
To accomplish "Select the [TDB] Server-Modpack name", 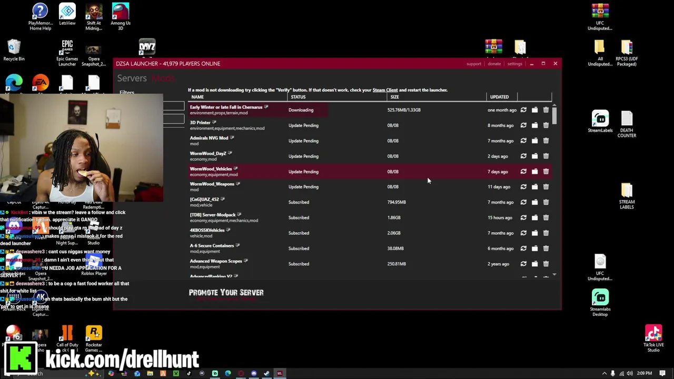I will [x=213, y=215].
